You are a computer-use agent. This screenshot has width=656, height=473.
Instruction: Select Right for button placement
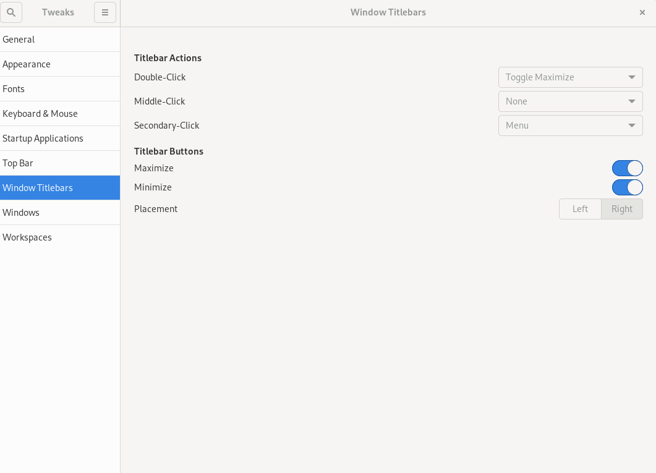[x=622, y=209]
